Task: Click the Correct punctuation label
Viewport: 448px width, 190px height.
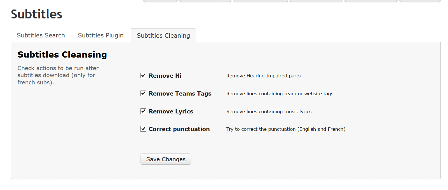Action: [x=179, y=129]
